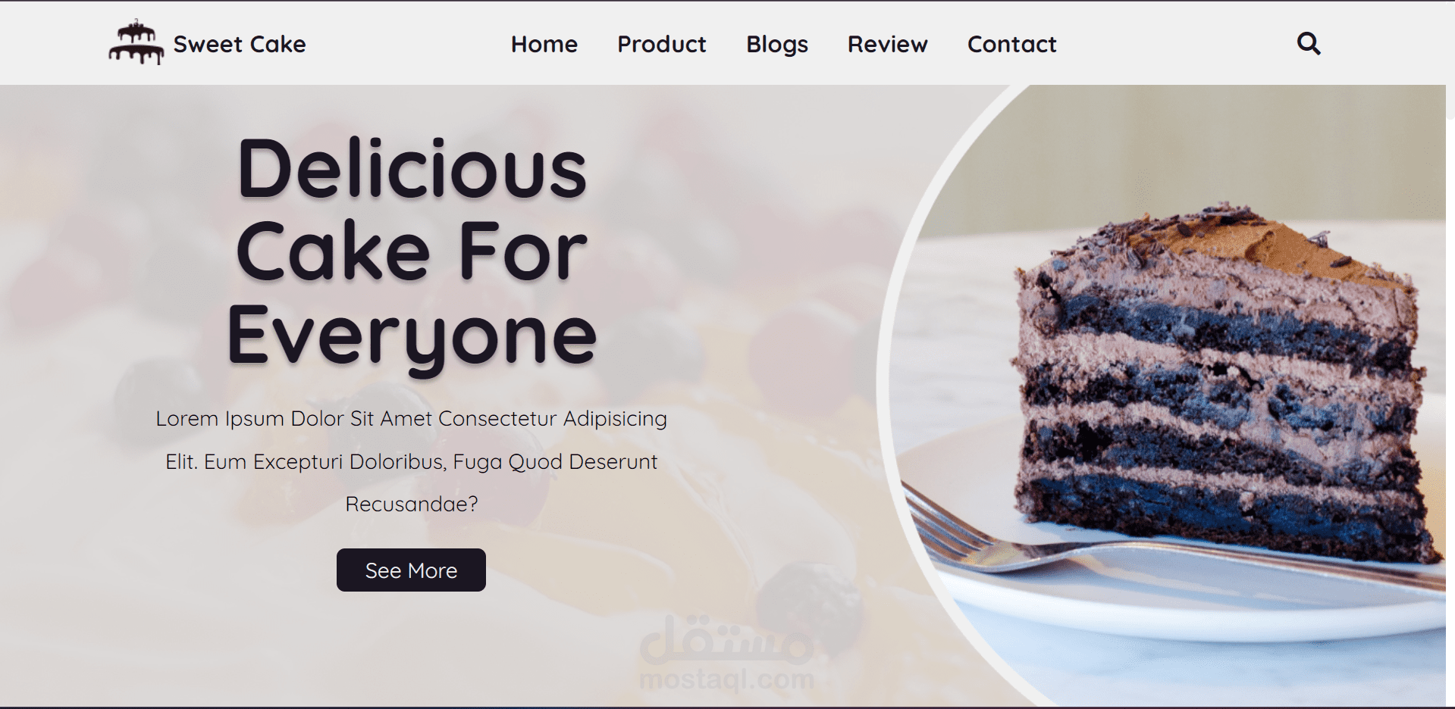Click the mostaql.com watermark

click(727, 654)
